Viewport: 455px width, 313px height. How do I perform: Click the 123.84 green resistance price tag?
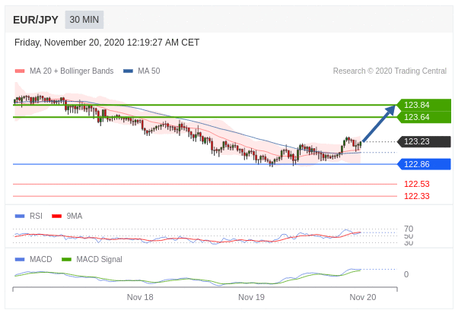424,105
